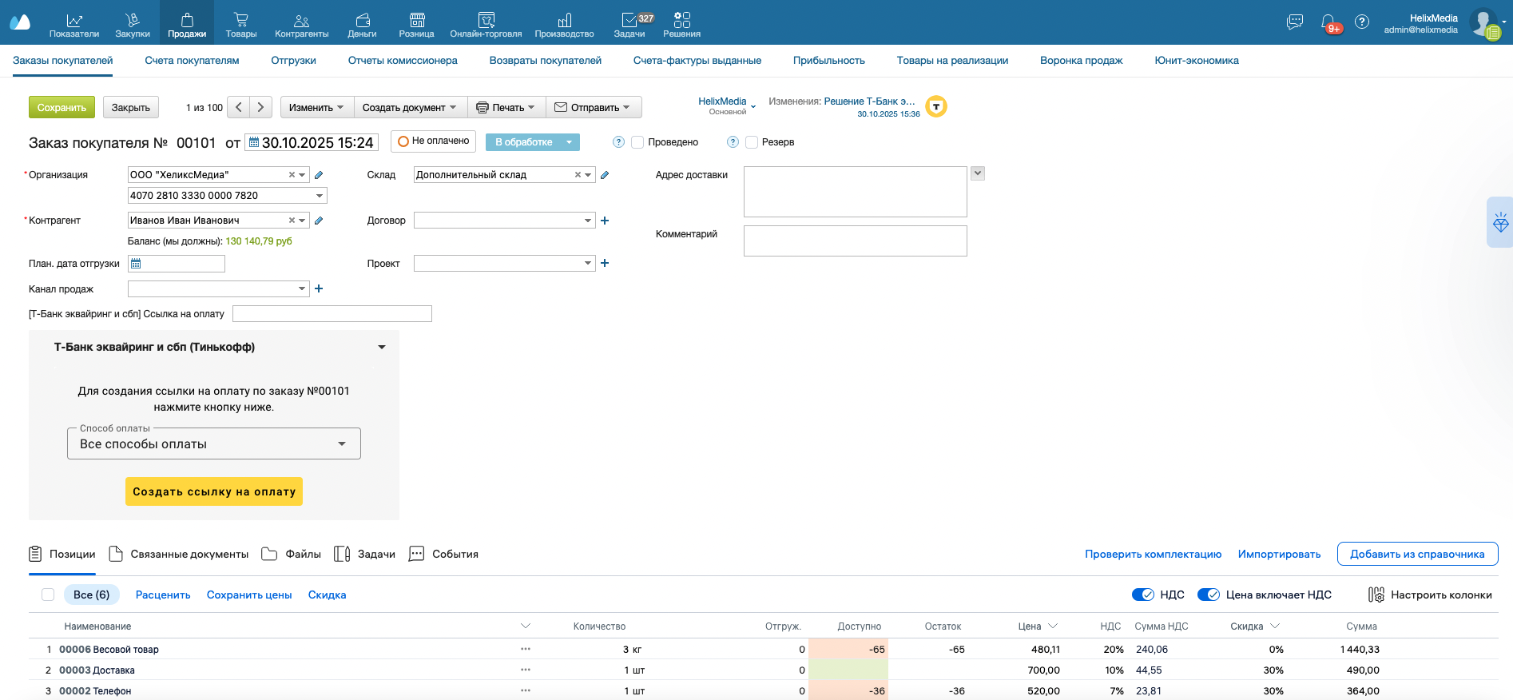Image resolution: width=1513 pixels, height=700 pixels.
Task: Expand the Создать документ menu
Action: coord(410,107)
